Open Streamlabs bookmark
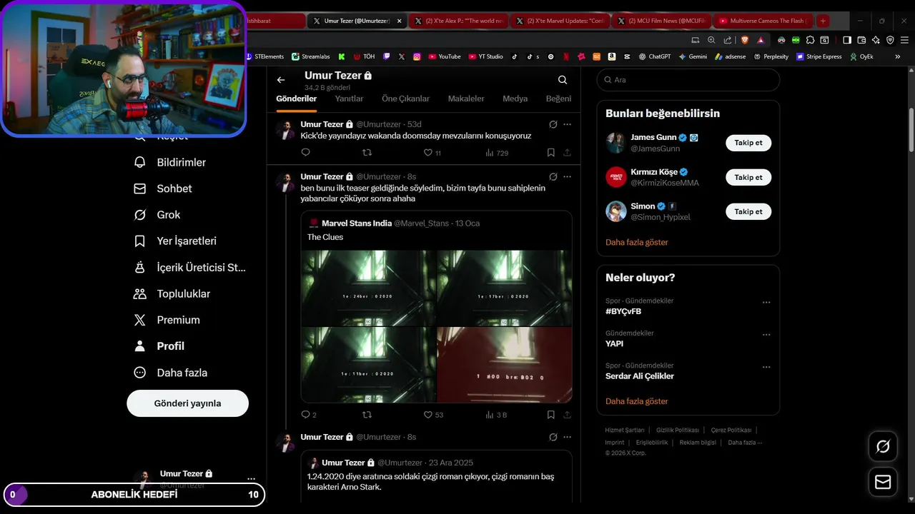This screenshot has width=915, height=514. click(310, 56)
